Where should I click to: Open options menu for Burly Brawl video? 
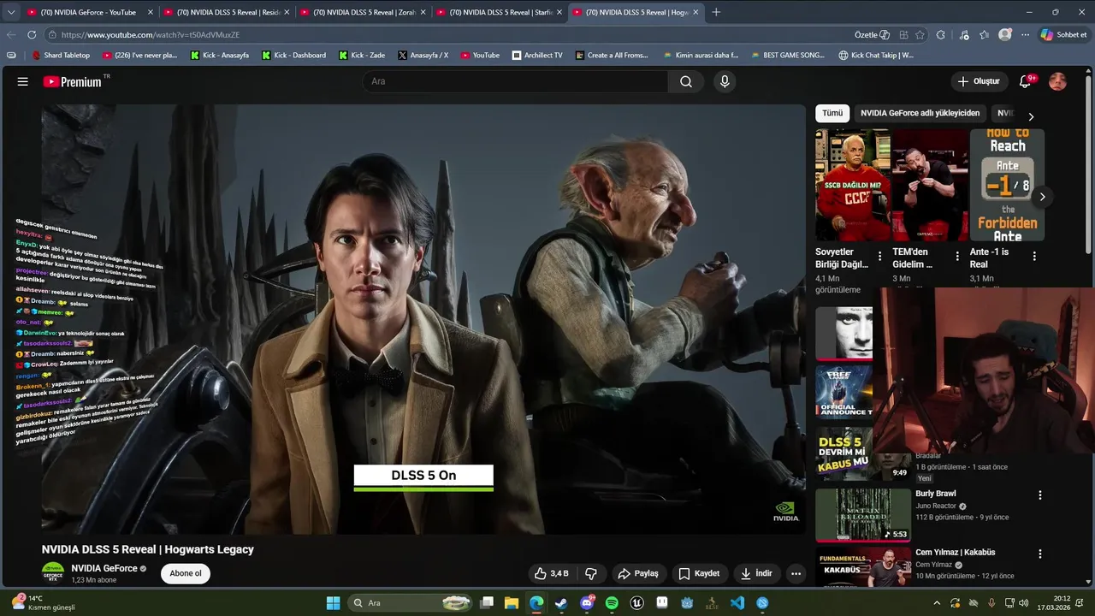[x=1040, y=495]
